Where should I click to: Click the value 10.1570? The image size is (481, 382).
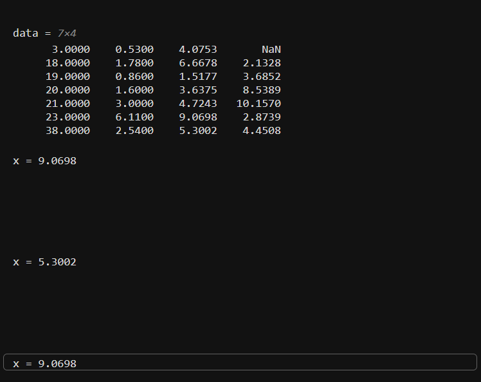(x=259, y=103)
